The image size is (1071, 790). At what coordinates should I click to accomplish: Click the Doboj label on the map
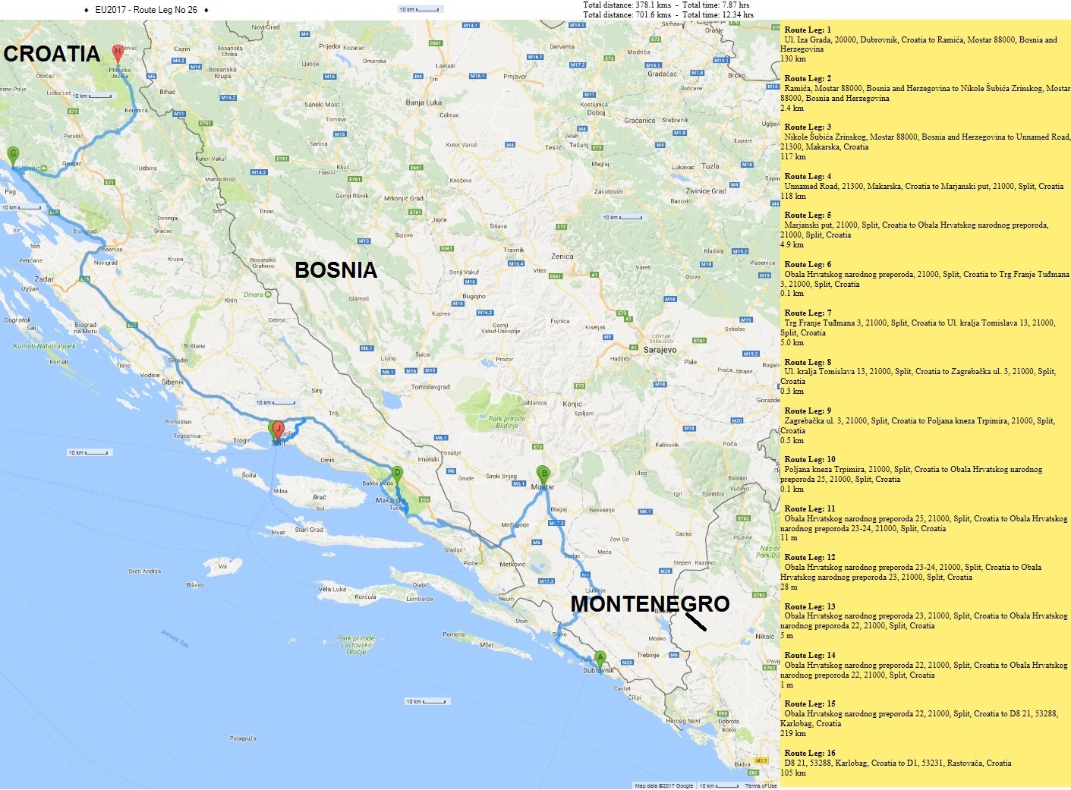[x=596, y=112]
